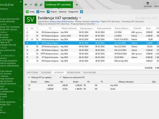The height and width of the screenshot is (119, 159).
Task: Change the Miesiąc naliczenia (dowolny) filter
Action: pyautogui.click(x=95, y=21)
